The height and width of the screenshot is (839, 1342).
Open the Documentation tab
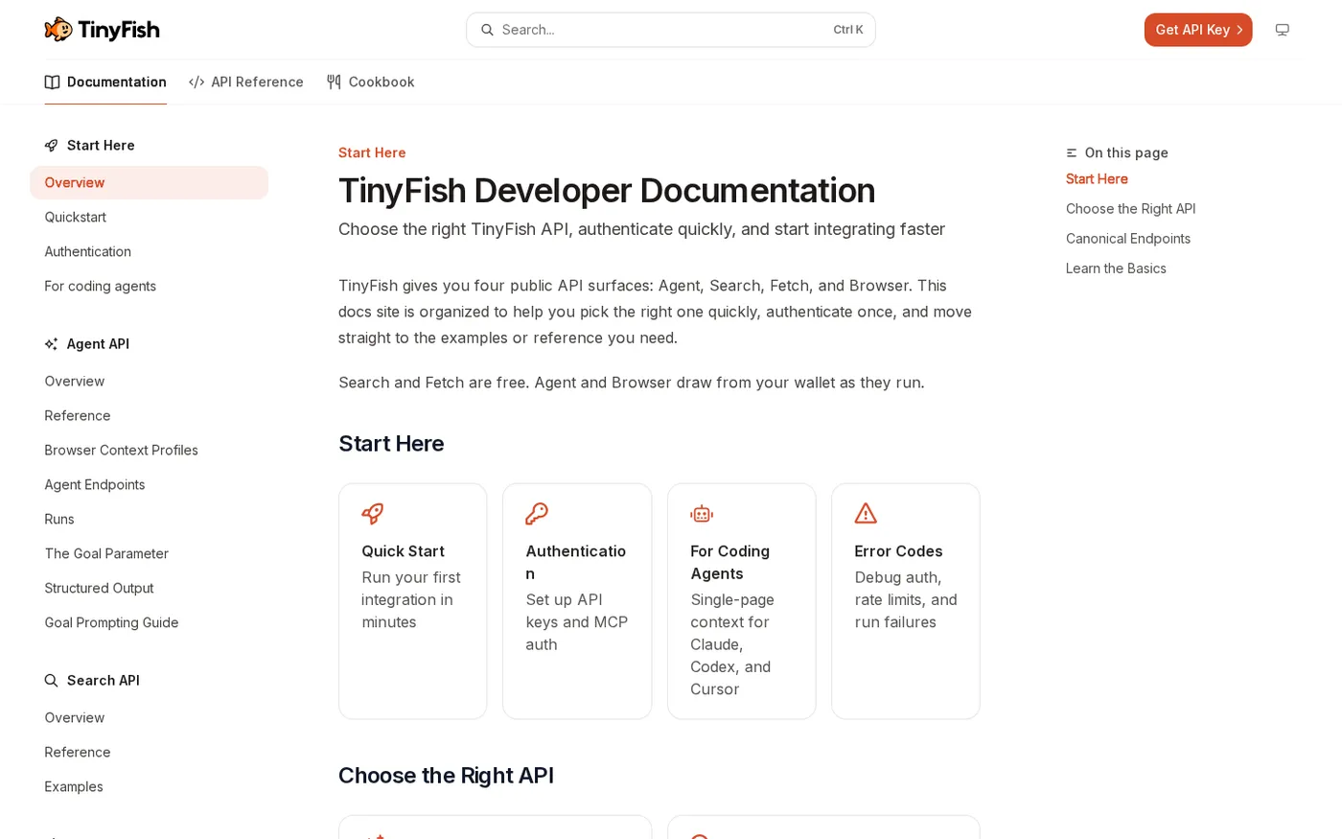(x=105, y=82)
